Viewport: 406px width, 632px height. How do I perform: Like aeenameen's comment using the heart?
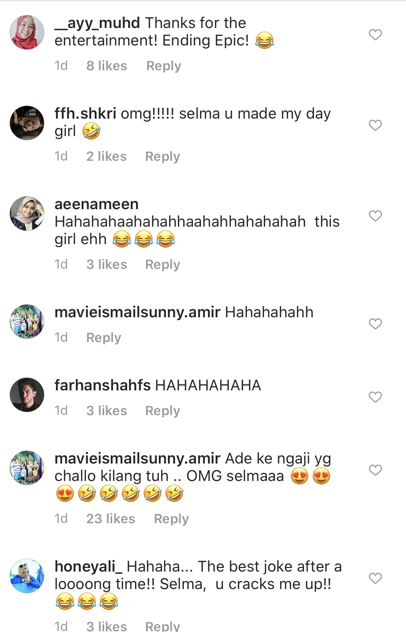pyautogui.click(x=375, y=216)
